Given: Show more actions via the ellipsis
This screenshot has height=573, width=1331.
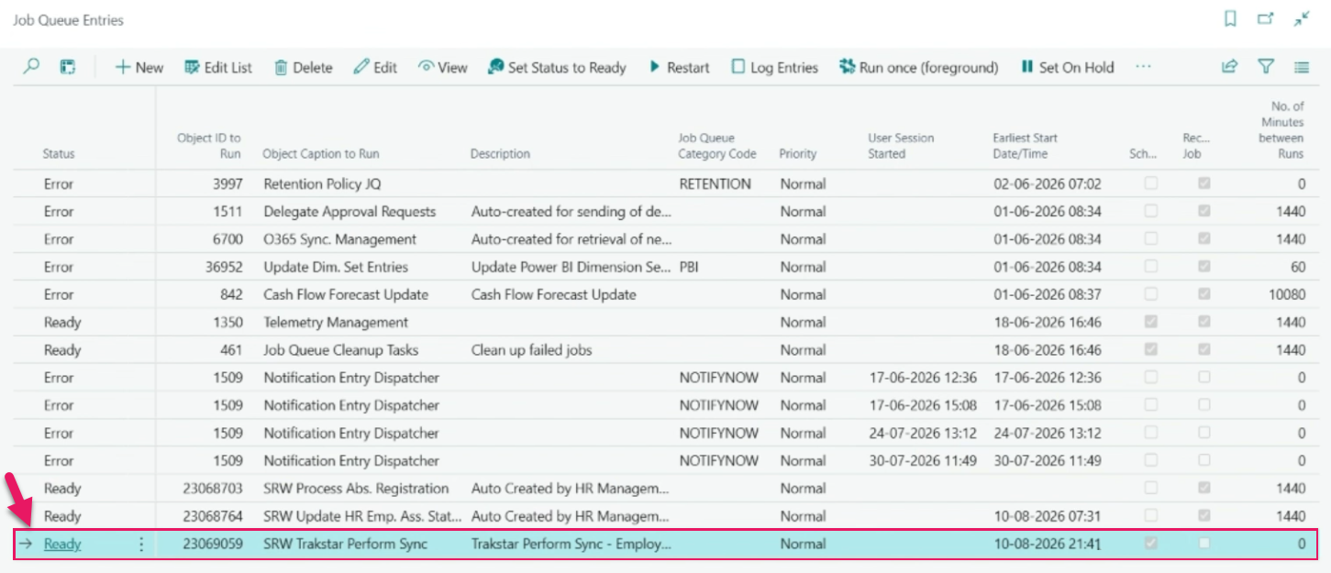Looking at the screenshot, I should (x=1143, y=67).
